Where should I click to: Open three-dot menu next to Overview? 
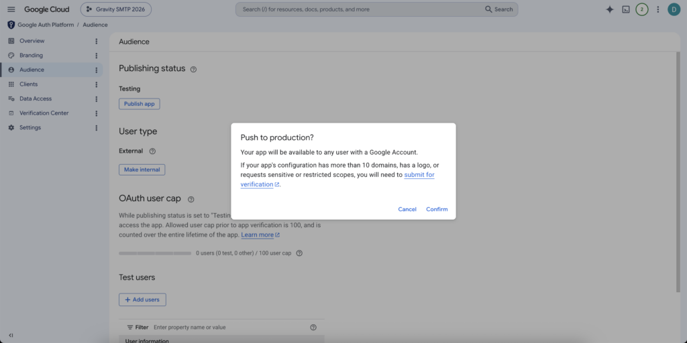97,41
